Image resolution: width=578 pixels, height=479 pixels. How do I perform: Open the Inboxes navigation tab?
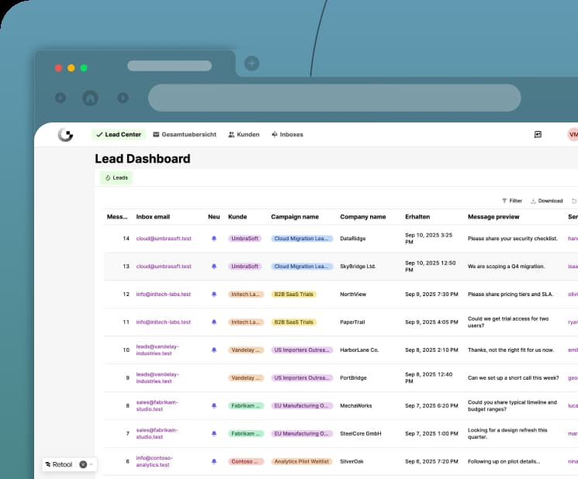tap(287, 134)
